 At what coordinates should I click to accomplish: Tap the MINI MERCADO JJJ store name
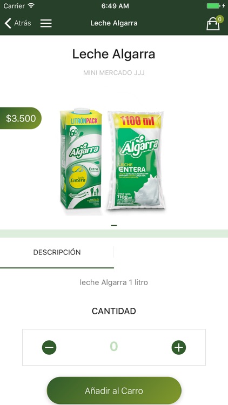click(114, 73)
